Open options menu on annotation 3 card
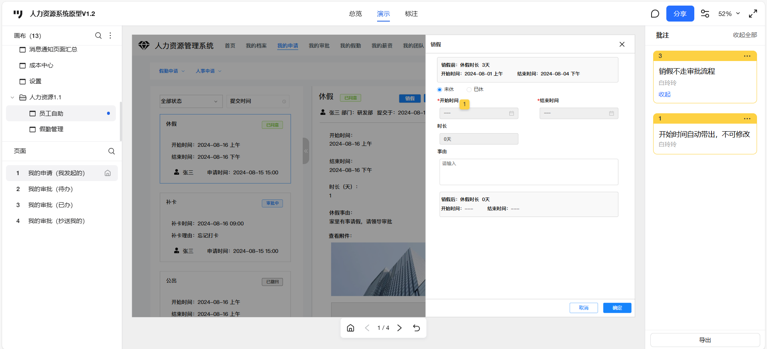The image size is (767, 349). pyautogui.click(x=747, y=56)
